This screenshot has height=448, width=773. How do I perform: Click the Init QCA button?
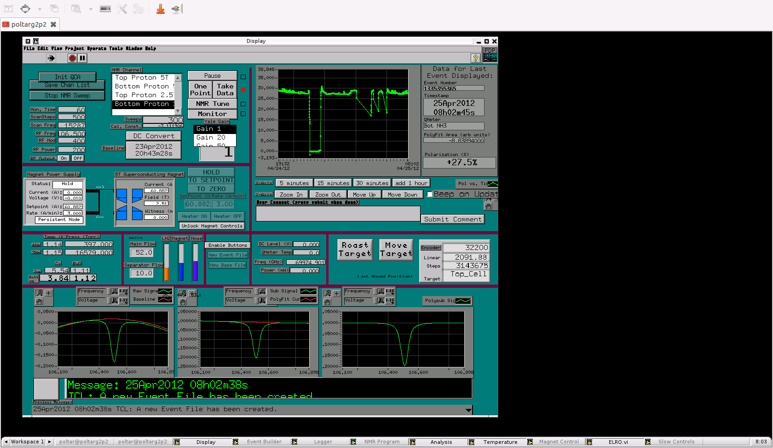[x=68, y=77]
